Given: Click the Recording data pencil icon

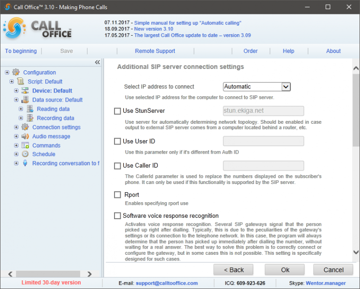Looking at the screenshot, I should (x=30, y=118).
